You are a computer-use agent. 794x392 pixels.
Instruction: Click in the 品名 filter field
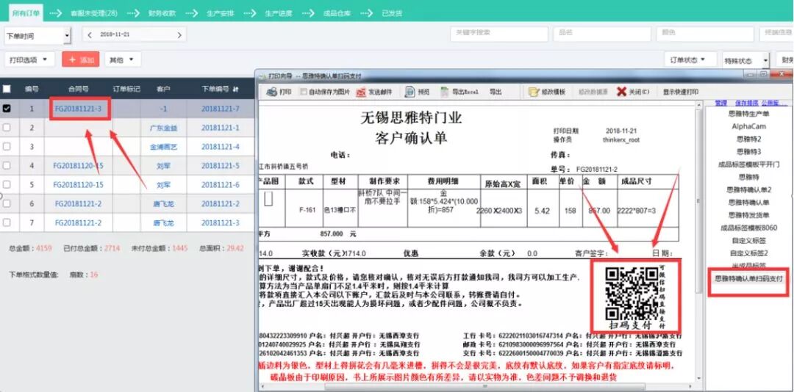602,34
